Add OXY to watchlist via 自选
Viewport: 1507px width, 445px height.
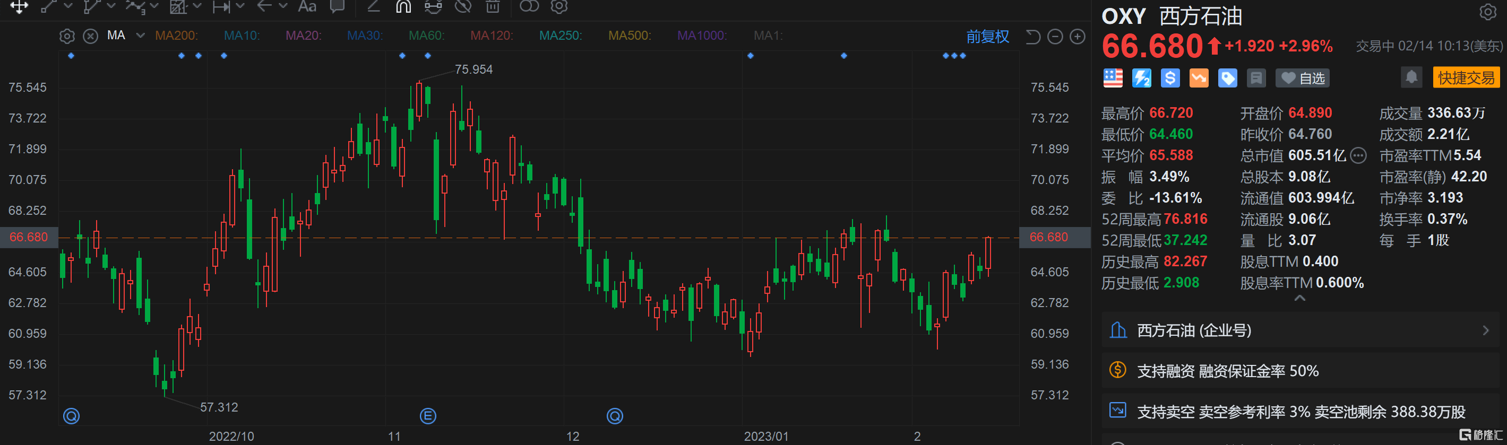(x=1302, y=78)
